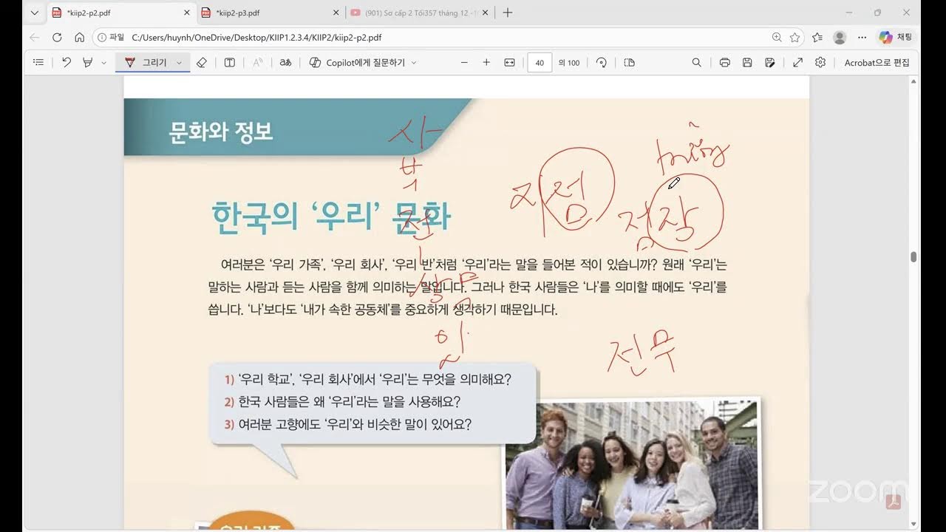The width and height of the screenshot is (946, 532).
Task: View site information for the 파일 address
Action: click(x=110, y=37)
